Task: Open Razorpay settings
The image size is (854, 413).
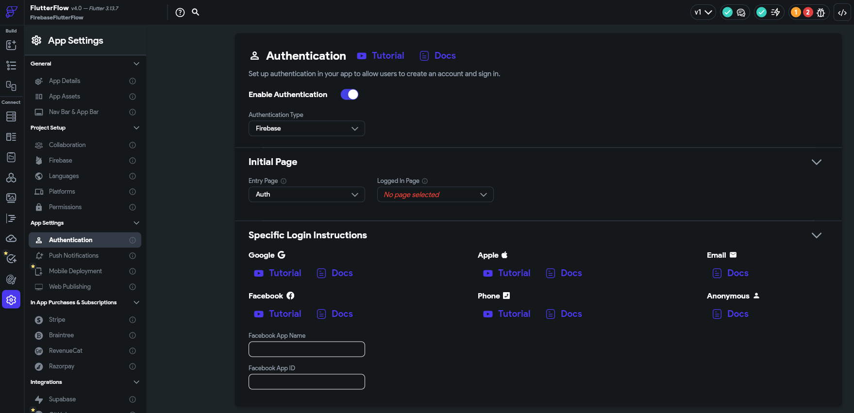Action: pos(85,366)
